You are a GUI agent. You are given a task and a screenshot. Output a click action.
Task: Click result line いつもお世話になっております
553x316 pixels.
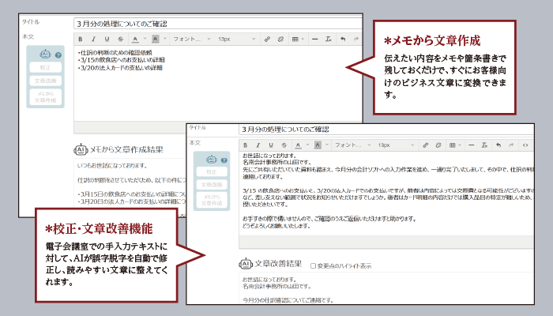coord(112,165)
